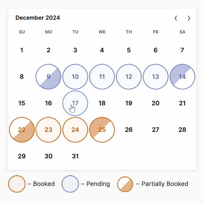
Task: Choose booked date December 23
Action: (49, 130)
